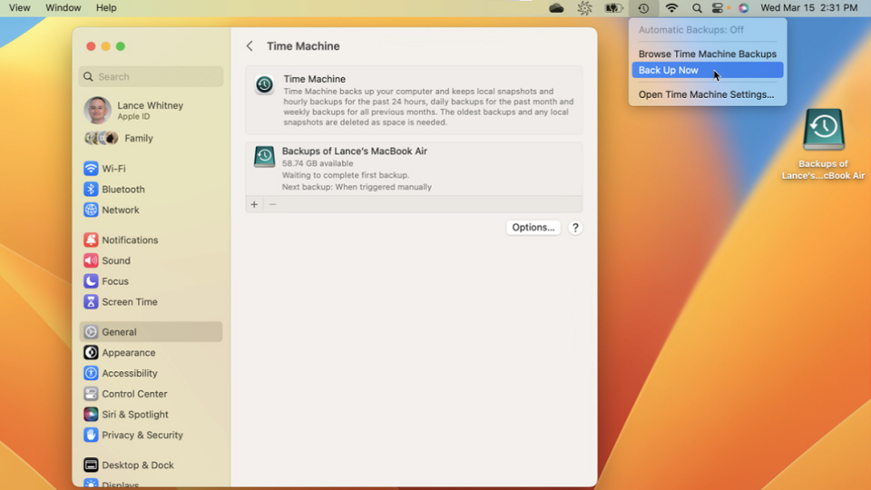Click the help question mark button
Viewport: 871px width, 490px height.
tap(575, 228)
